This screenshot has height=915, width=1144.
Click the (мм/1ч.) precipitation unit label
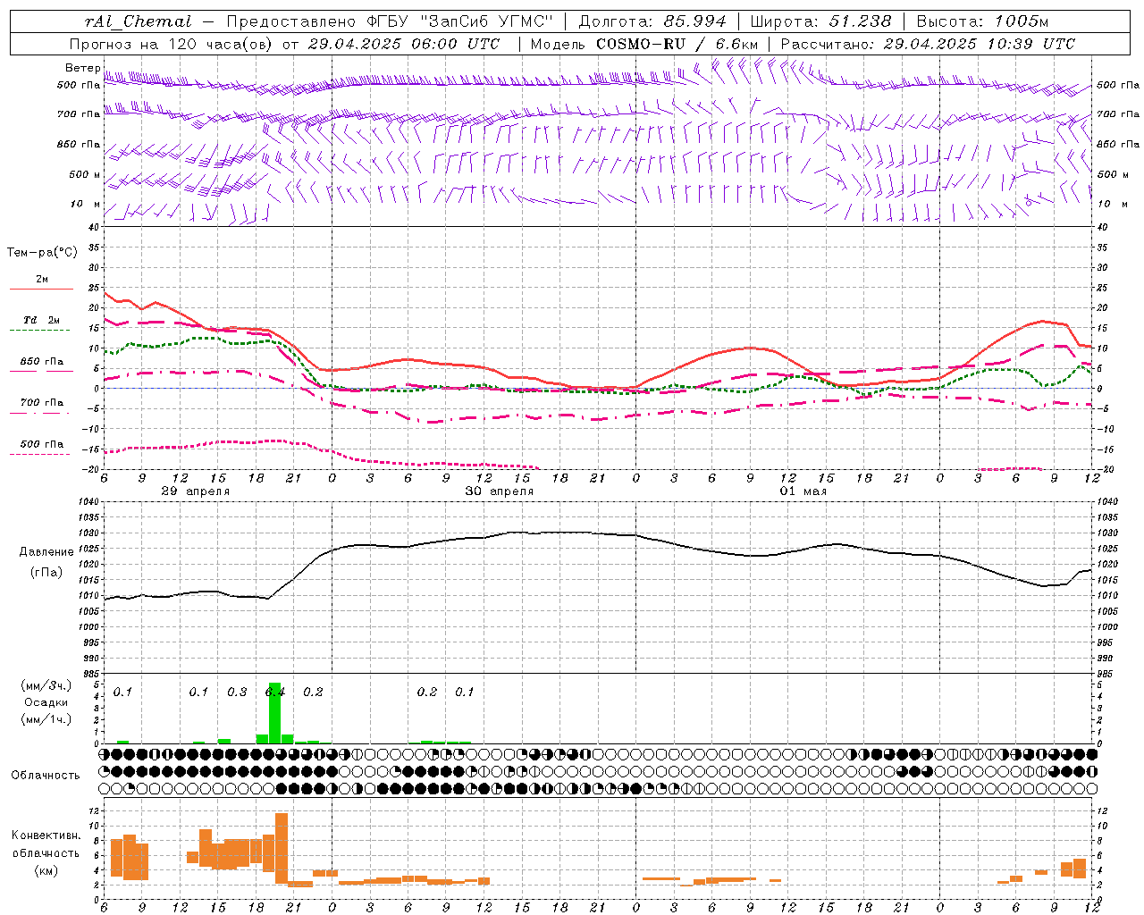click(46, 719)
